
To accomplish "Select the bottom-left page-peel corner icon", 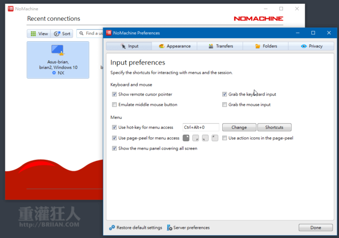I will (x=205, y=138).
